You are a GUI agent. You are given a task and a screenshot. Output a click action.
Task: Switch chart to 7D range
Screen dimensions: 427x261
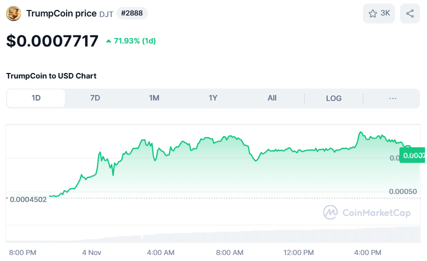[x=95, y=98]
